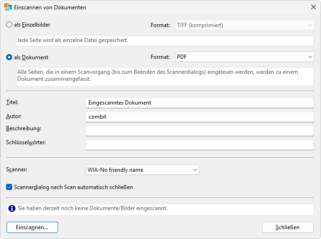
Task: Click the Titel field with 'Eingescanntes Dokument'
Action: pos(199,103)
